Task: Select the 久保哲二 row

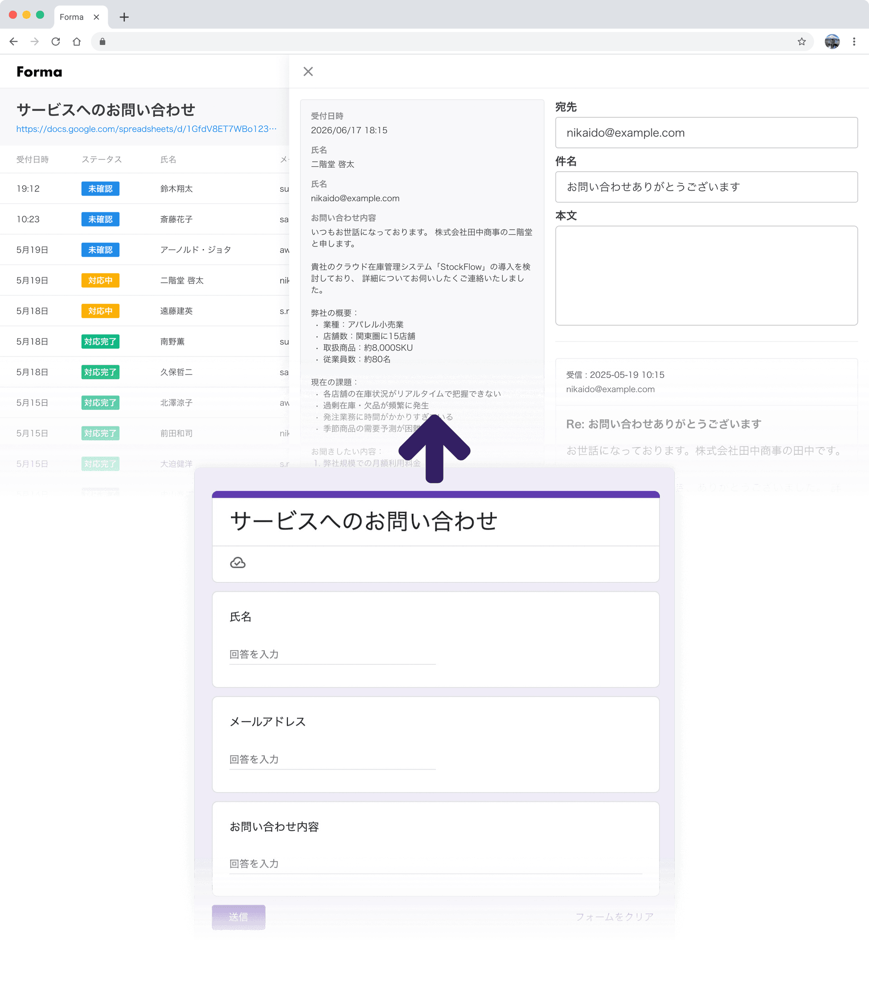Action: click(x=144, y=372)
